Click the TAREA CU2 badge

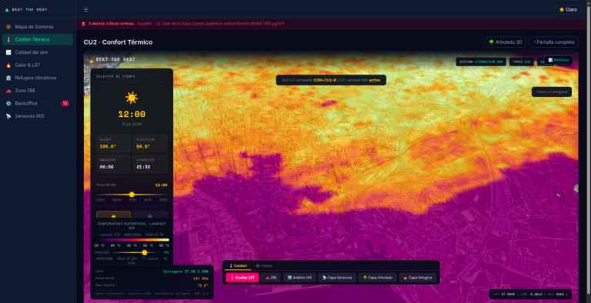coord(521,62)
